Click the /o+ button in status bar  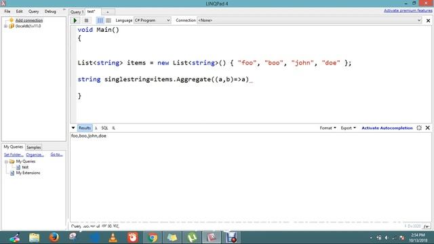point(427,226)
